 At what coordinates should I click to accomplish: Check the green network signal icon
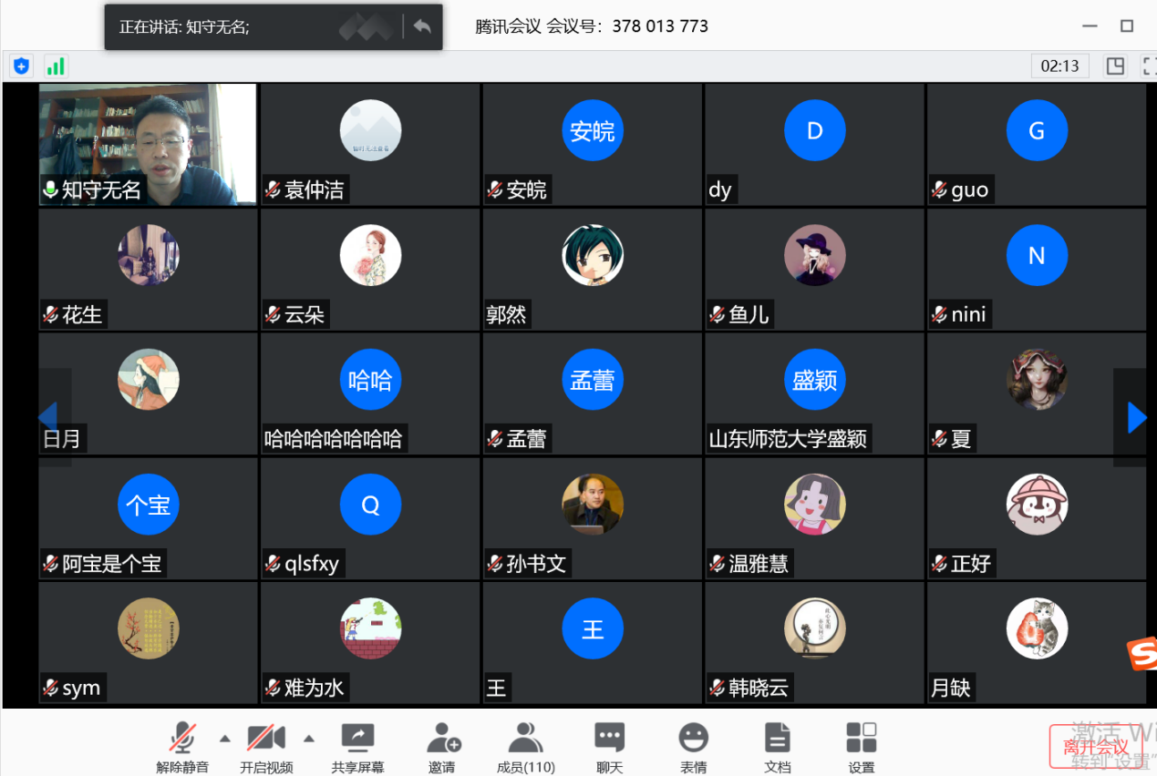point(56,66)
